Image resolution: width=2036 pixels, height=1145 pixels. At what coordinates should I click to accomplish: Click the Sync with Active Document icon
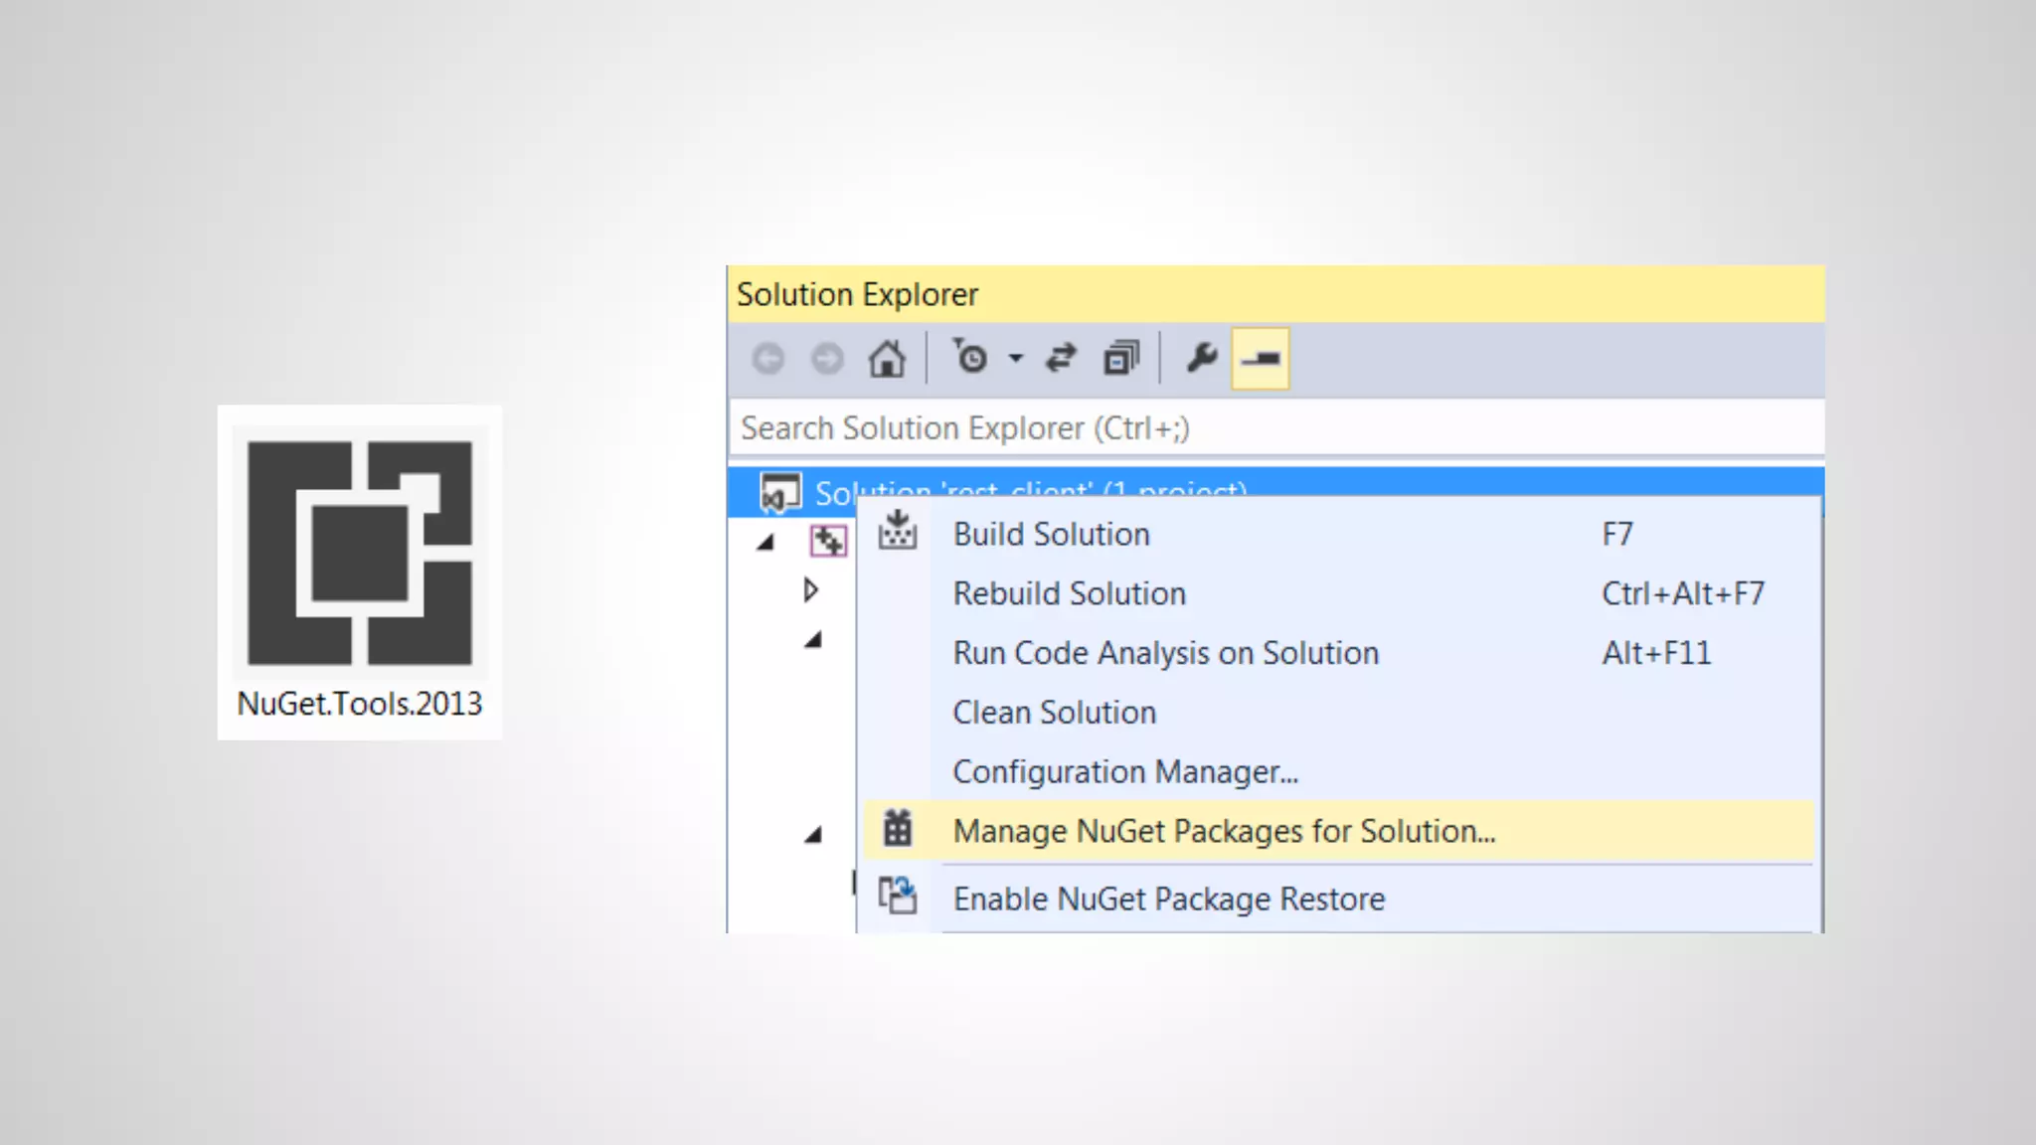pyautogui.click(x=1062, y=358)
